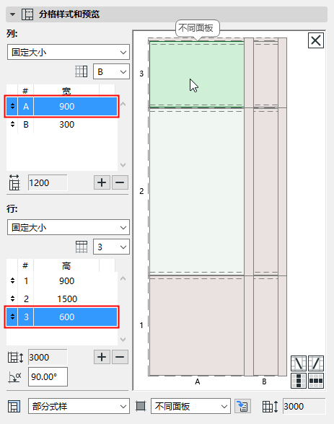
Task: Add a new row with plus button
Action: pyautogui.click(x=102, y=357)
